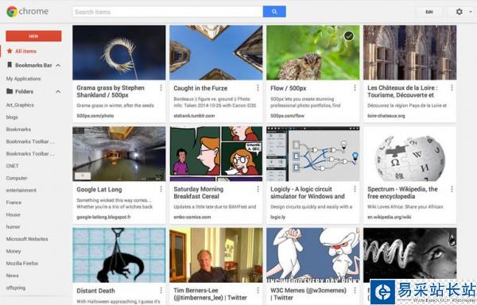477x305 pixels.
Task: Open the dropdown arrow beside the gear
Action: point(471,12)
